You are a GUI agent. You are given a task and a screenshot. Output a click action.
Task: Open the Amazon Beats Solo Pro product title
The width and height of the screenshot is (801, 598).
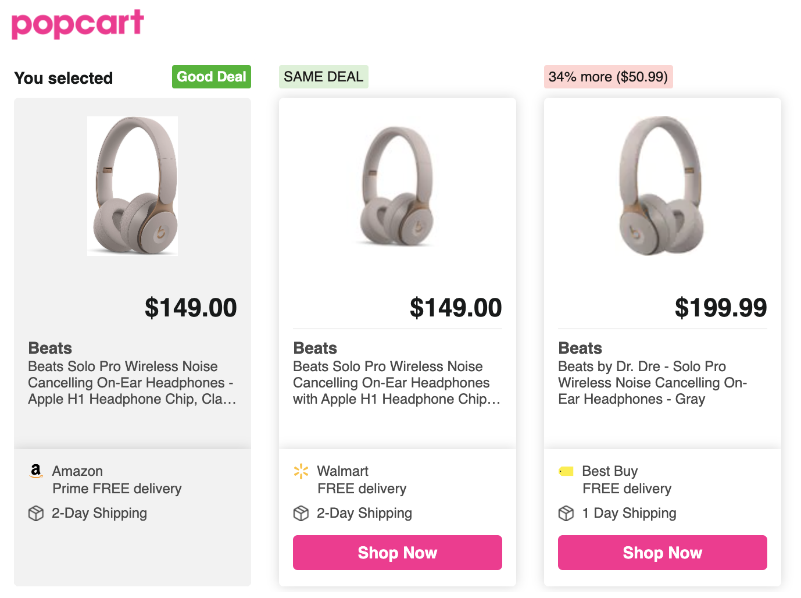coord(132,383)
